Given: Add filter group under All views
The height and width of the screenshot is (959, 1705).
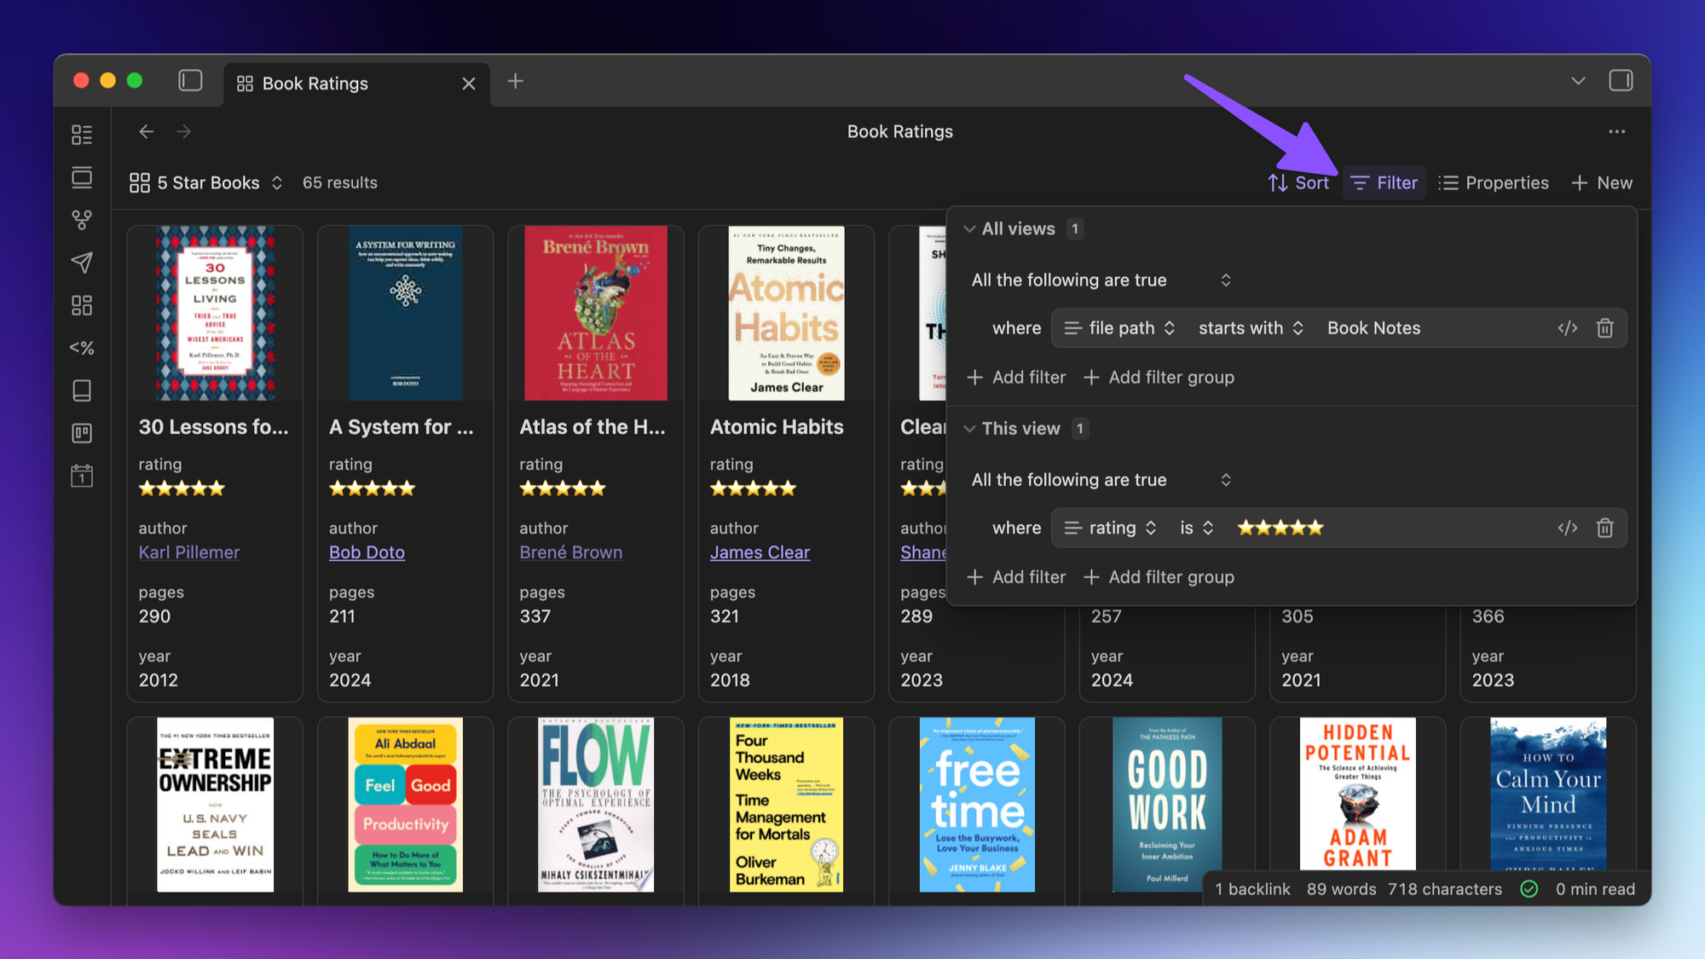Looking at the screenshot, I should 1159,377.
